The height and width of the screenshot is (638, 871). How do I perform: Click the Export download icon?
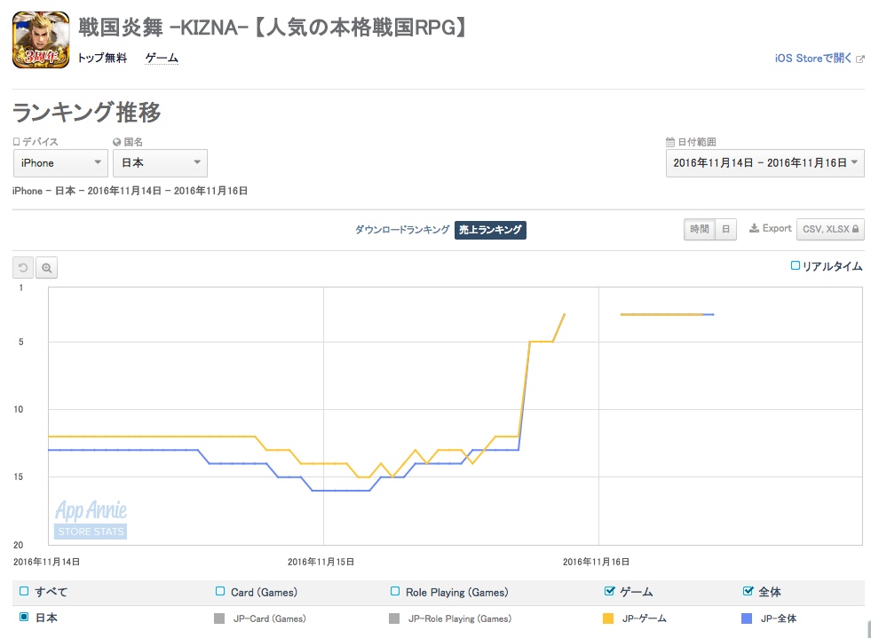(x=754, y=228)
